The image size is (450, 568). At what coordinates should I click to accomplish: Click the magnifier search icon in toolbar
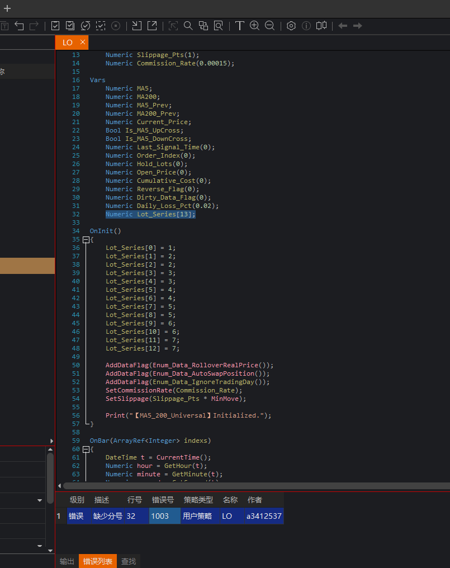click(x=188, y=26)
